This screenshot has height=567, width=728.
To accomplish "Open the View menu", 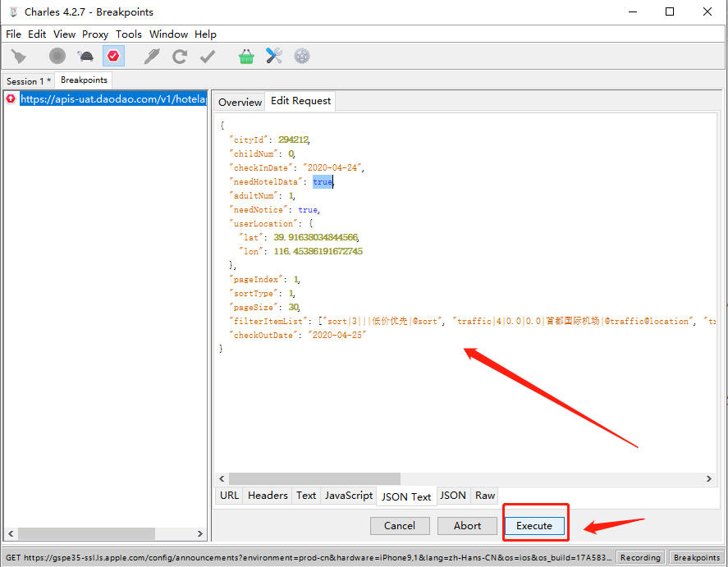I will pyautogui.click(x=64, y=34).
